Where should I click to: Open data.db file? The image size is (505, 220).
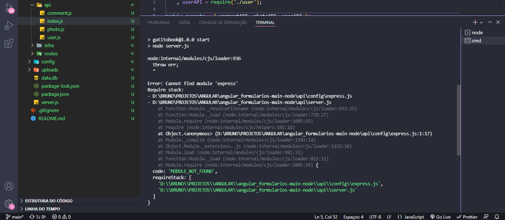[79, 78]
